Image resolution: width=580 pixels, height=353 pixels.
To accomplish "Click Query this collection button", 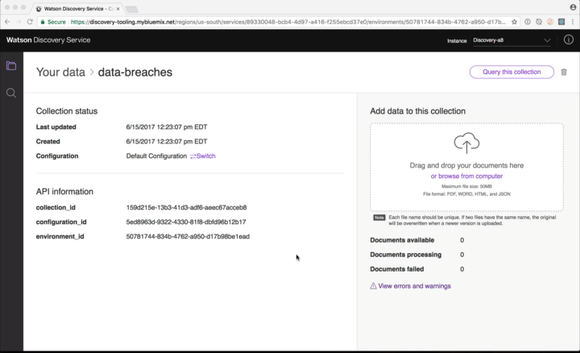I will [x=512, y=72].
